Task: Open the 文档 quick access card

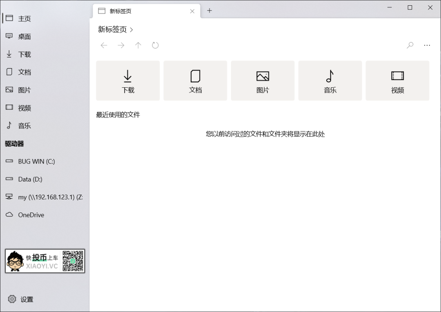Action: click(196, 81)
